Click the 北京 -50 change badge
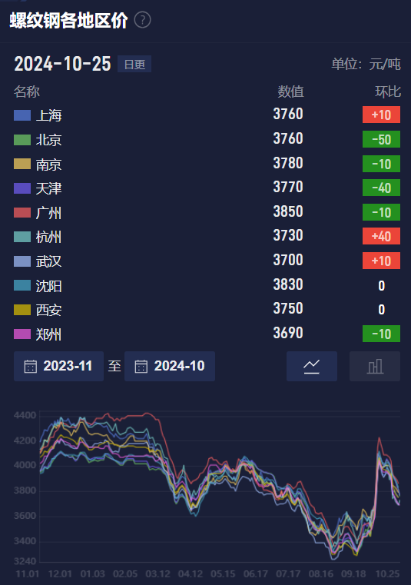The image size is (411, 585). point(381,139)
